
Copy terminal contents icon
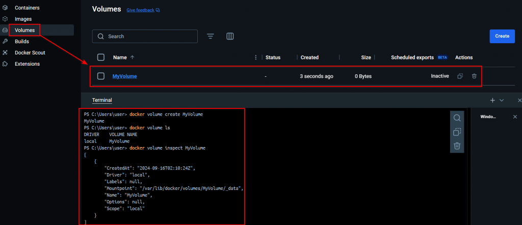point(457,132)
